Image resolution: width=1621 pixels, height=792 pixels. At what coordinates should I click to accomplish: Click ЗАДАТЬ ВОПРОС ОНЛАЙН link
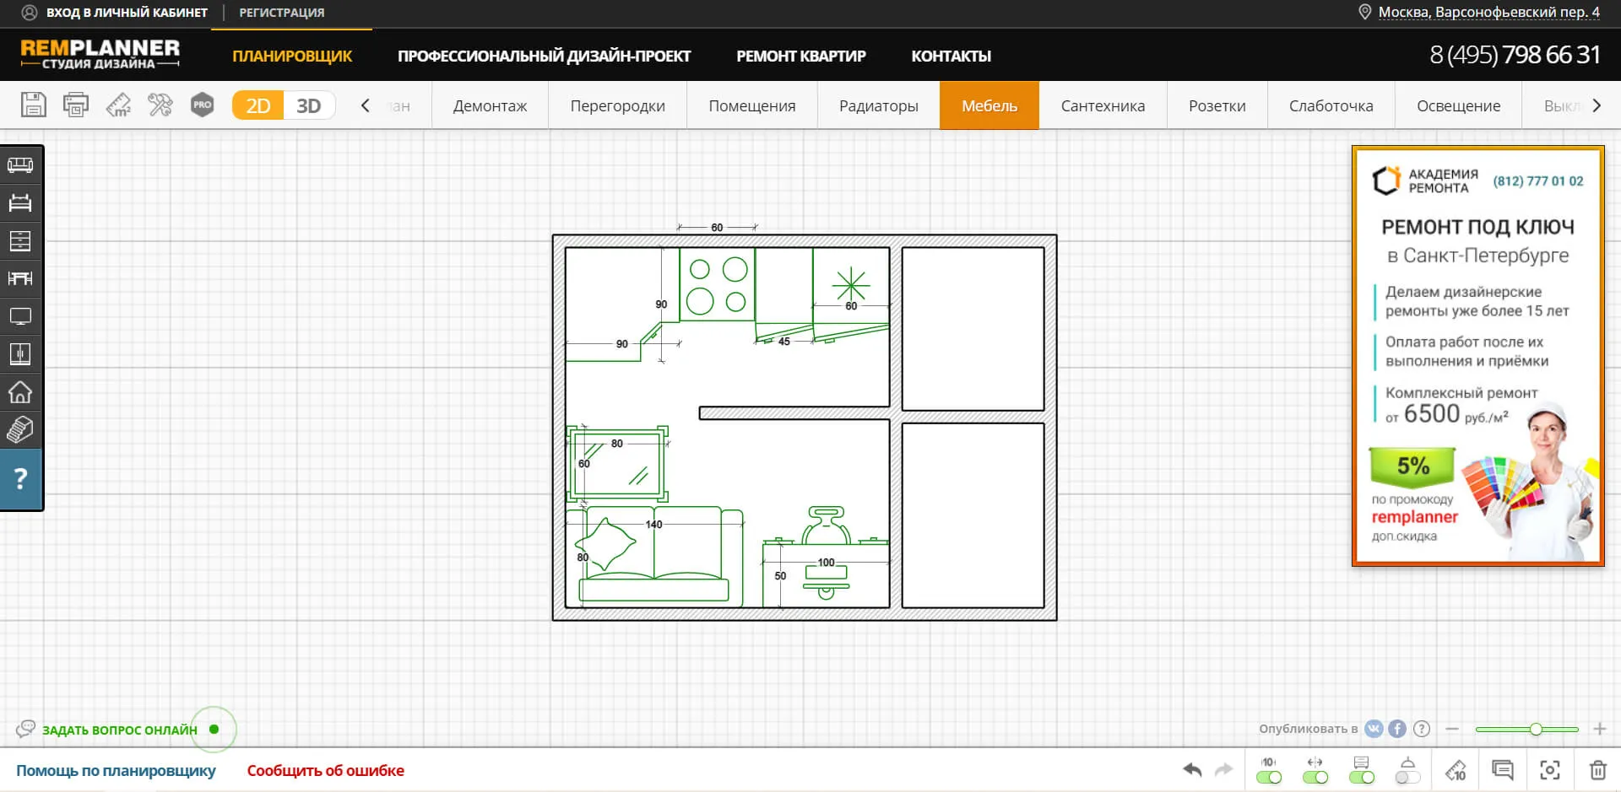[120, 730]
